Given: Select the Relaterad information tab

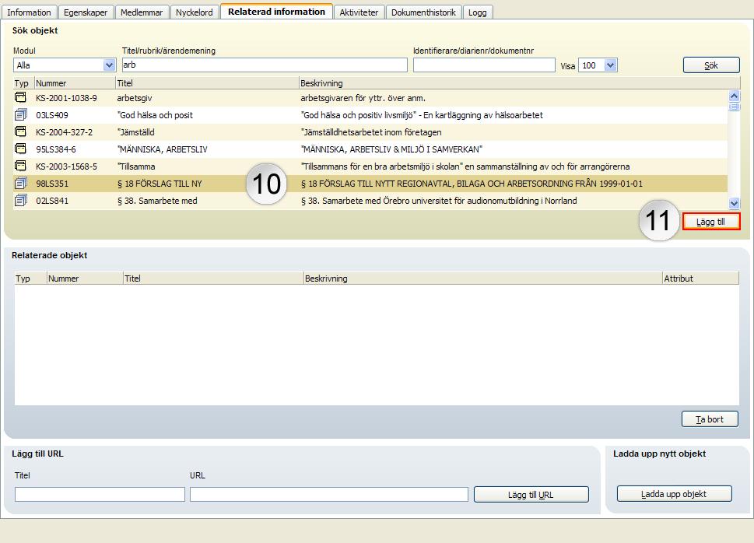Looking at the screenshot, I should (x=276, y=12).
